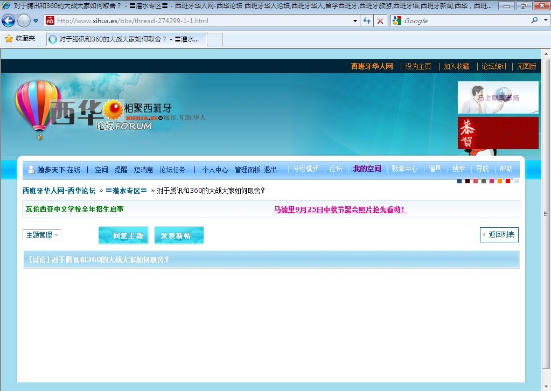Open the 道具 props page
The height and width of the screenshot is (391, 551).
tap(435, 169)
